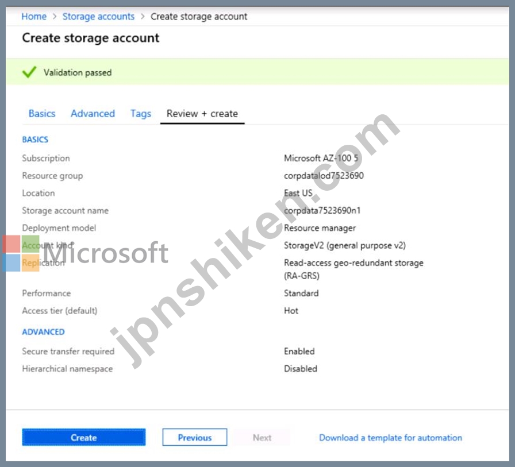Go to the Tags tab
The image size is (515, 467).
(x=141, y=114)
